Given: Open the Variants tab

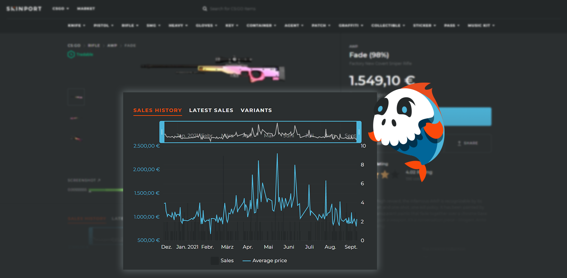Looking at the screenshot, I should (x=256, y=110).
